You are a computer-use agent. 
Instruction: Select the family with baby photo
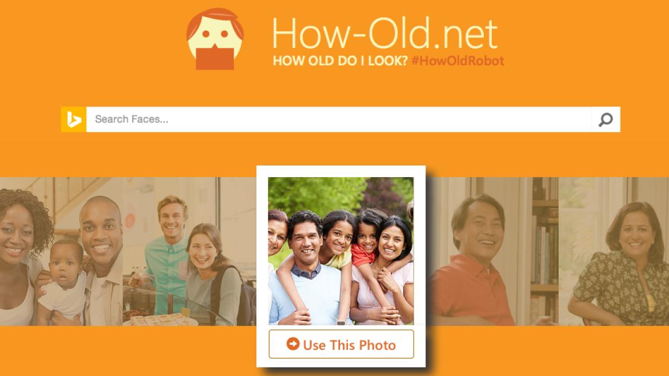pyautogui.click(x=61, y=251)
